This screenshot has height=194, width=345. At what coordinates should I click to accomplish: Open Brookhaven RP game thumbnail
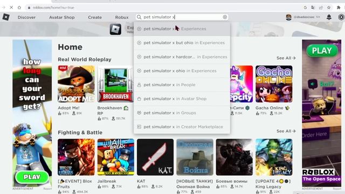(115, 84)
